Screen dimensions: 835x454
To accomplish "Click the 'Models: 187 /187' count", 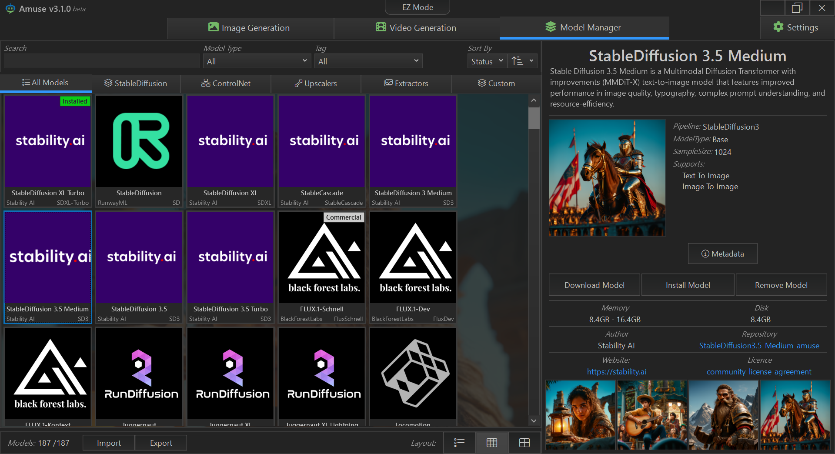I will pos(39,443).
